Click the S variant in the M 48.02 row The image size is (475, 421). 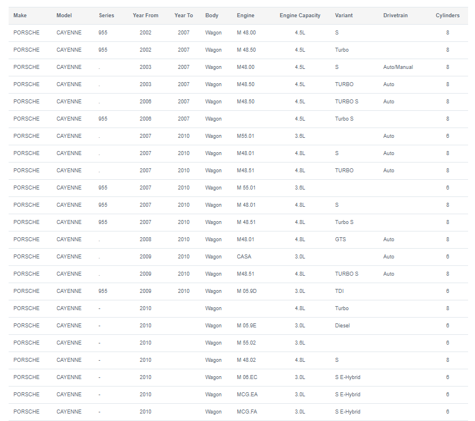click(x=337, y=360)
